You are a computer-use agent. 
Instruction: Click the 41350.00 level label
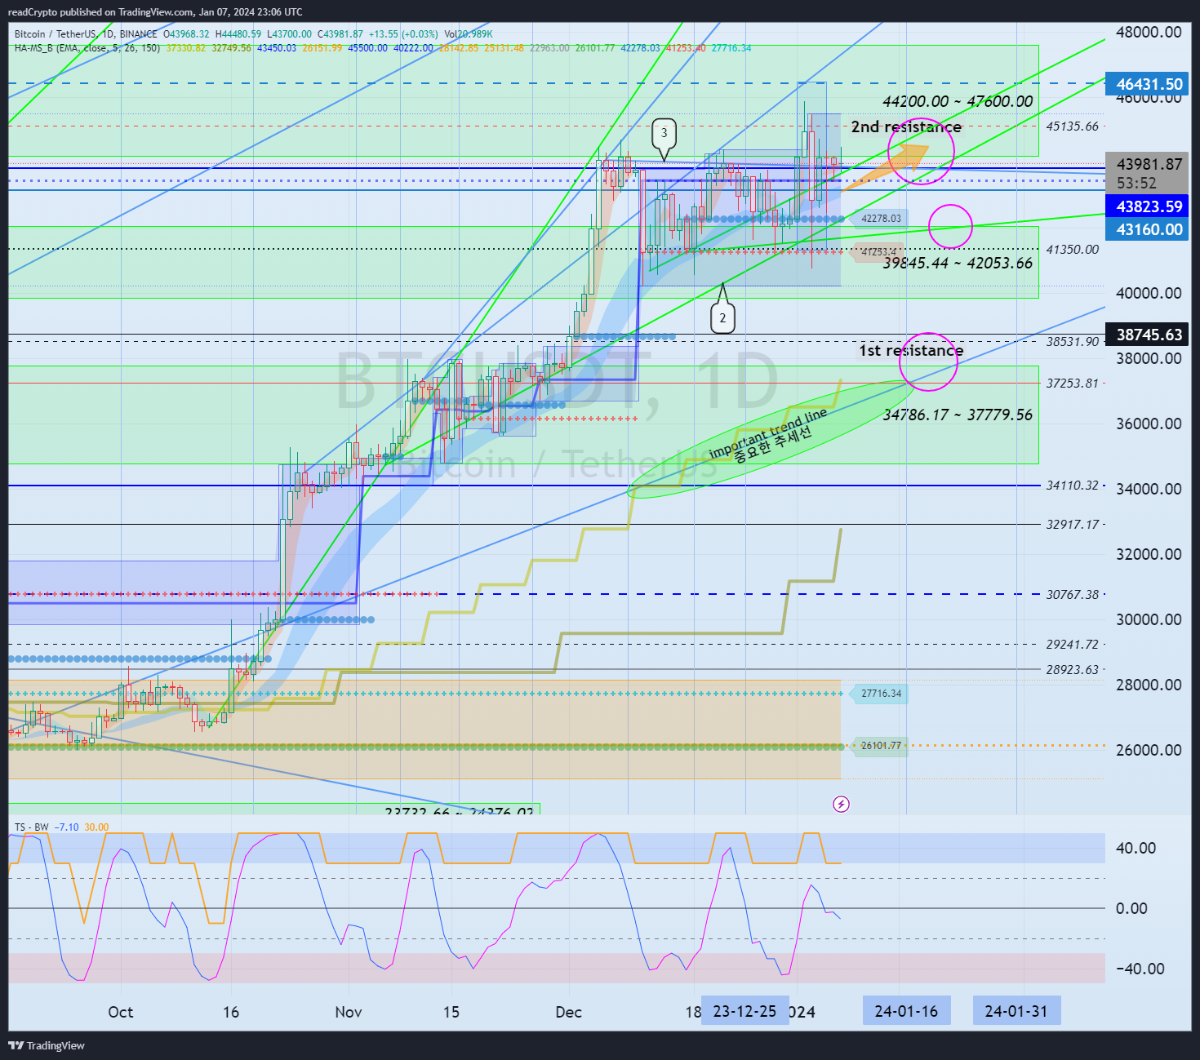click(x=1073, y=250)
